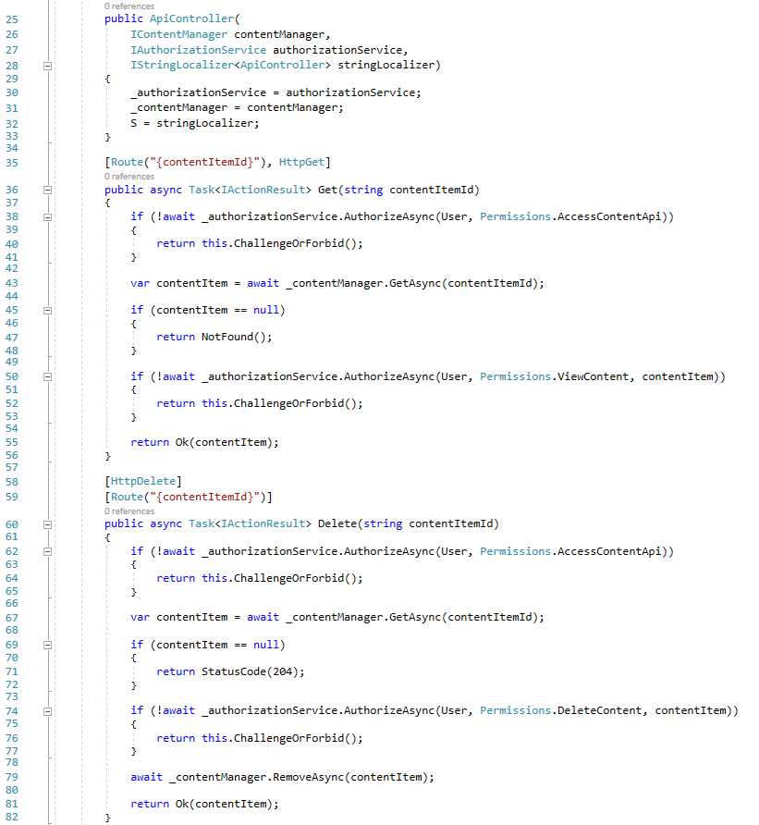Image resolution: width=759 pixels, height=825 pixels.
Task: Click GetAsync call on line 67
Action: [415, 617]
